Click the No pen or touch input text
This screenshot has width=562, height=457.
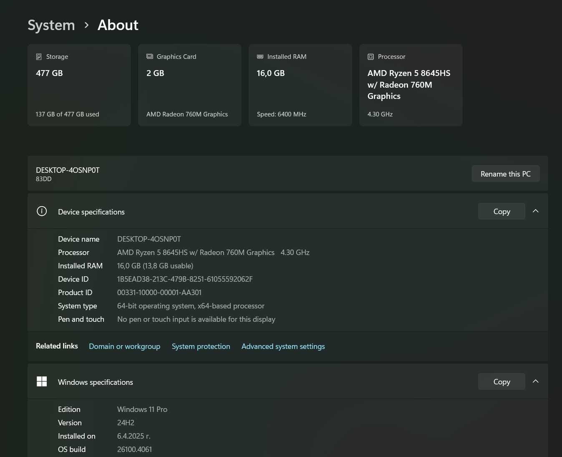196,319
